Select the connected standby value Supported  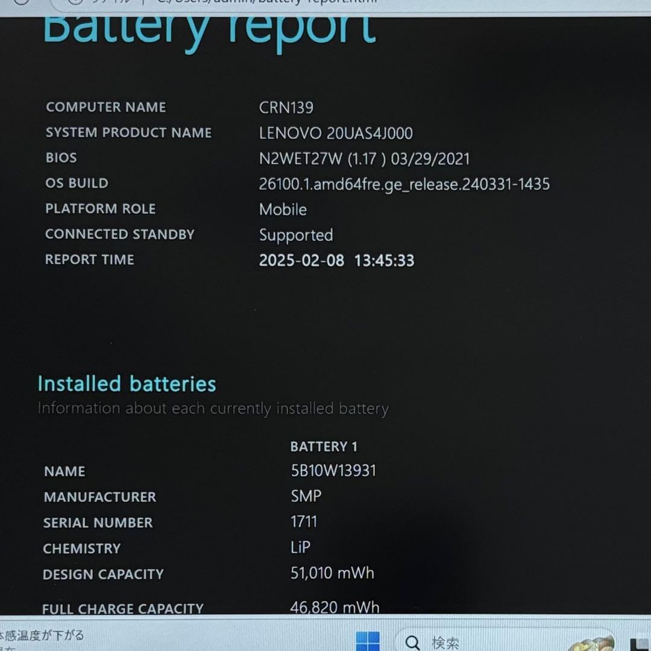[x=296, y=236]
